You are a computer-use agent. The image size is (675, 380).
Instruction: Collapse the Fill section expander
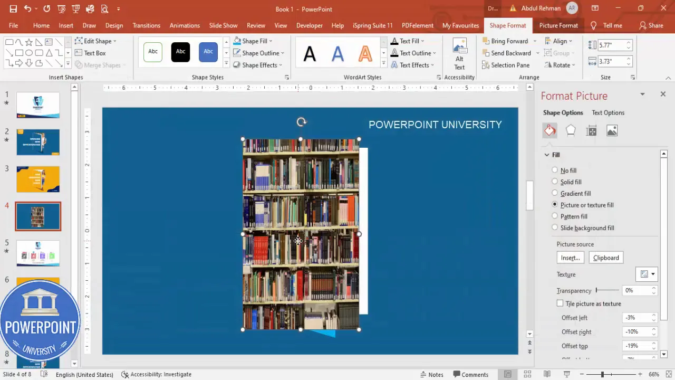point(547,155)
